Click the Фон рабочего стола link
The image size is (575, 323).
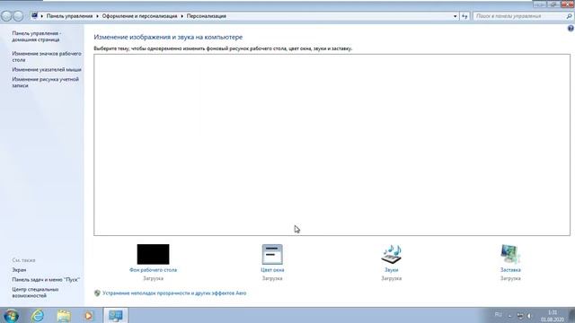coord(153,270)
